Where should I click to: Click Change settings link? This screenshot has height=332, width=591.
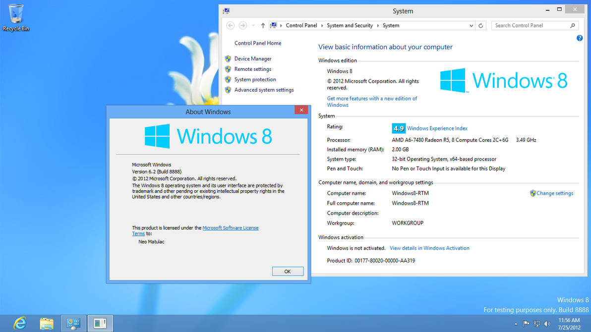pyautogui.click(x=555, y=193)
